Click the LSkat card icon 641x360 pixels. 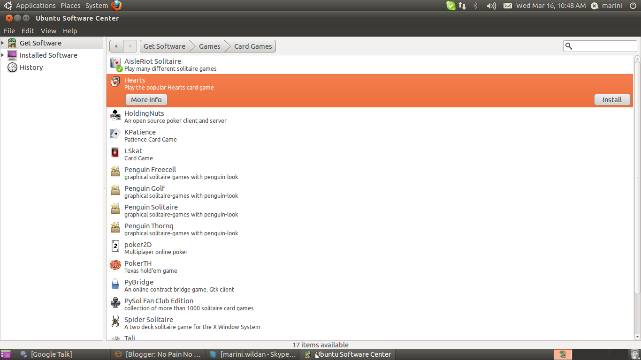pos(115,152)
